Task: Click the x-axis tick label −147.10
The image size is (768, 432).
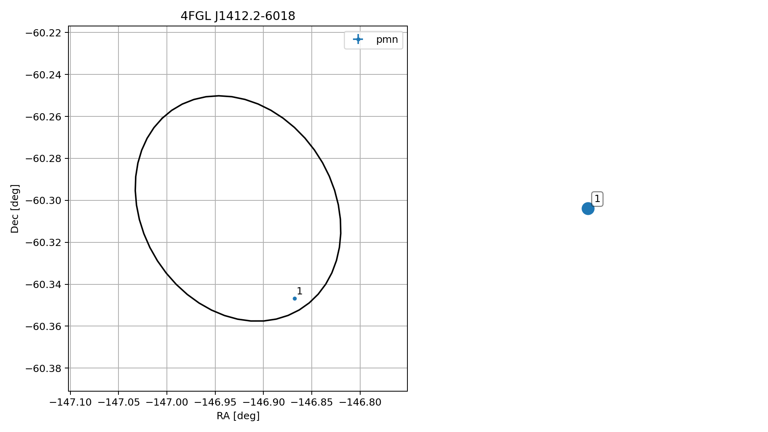Action: point(70,402)
